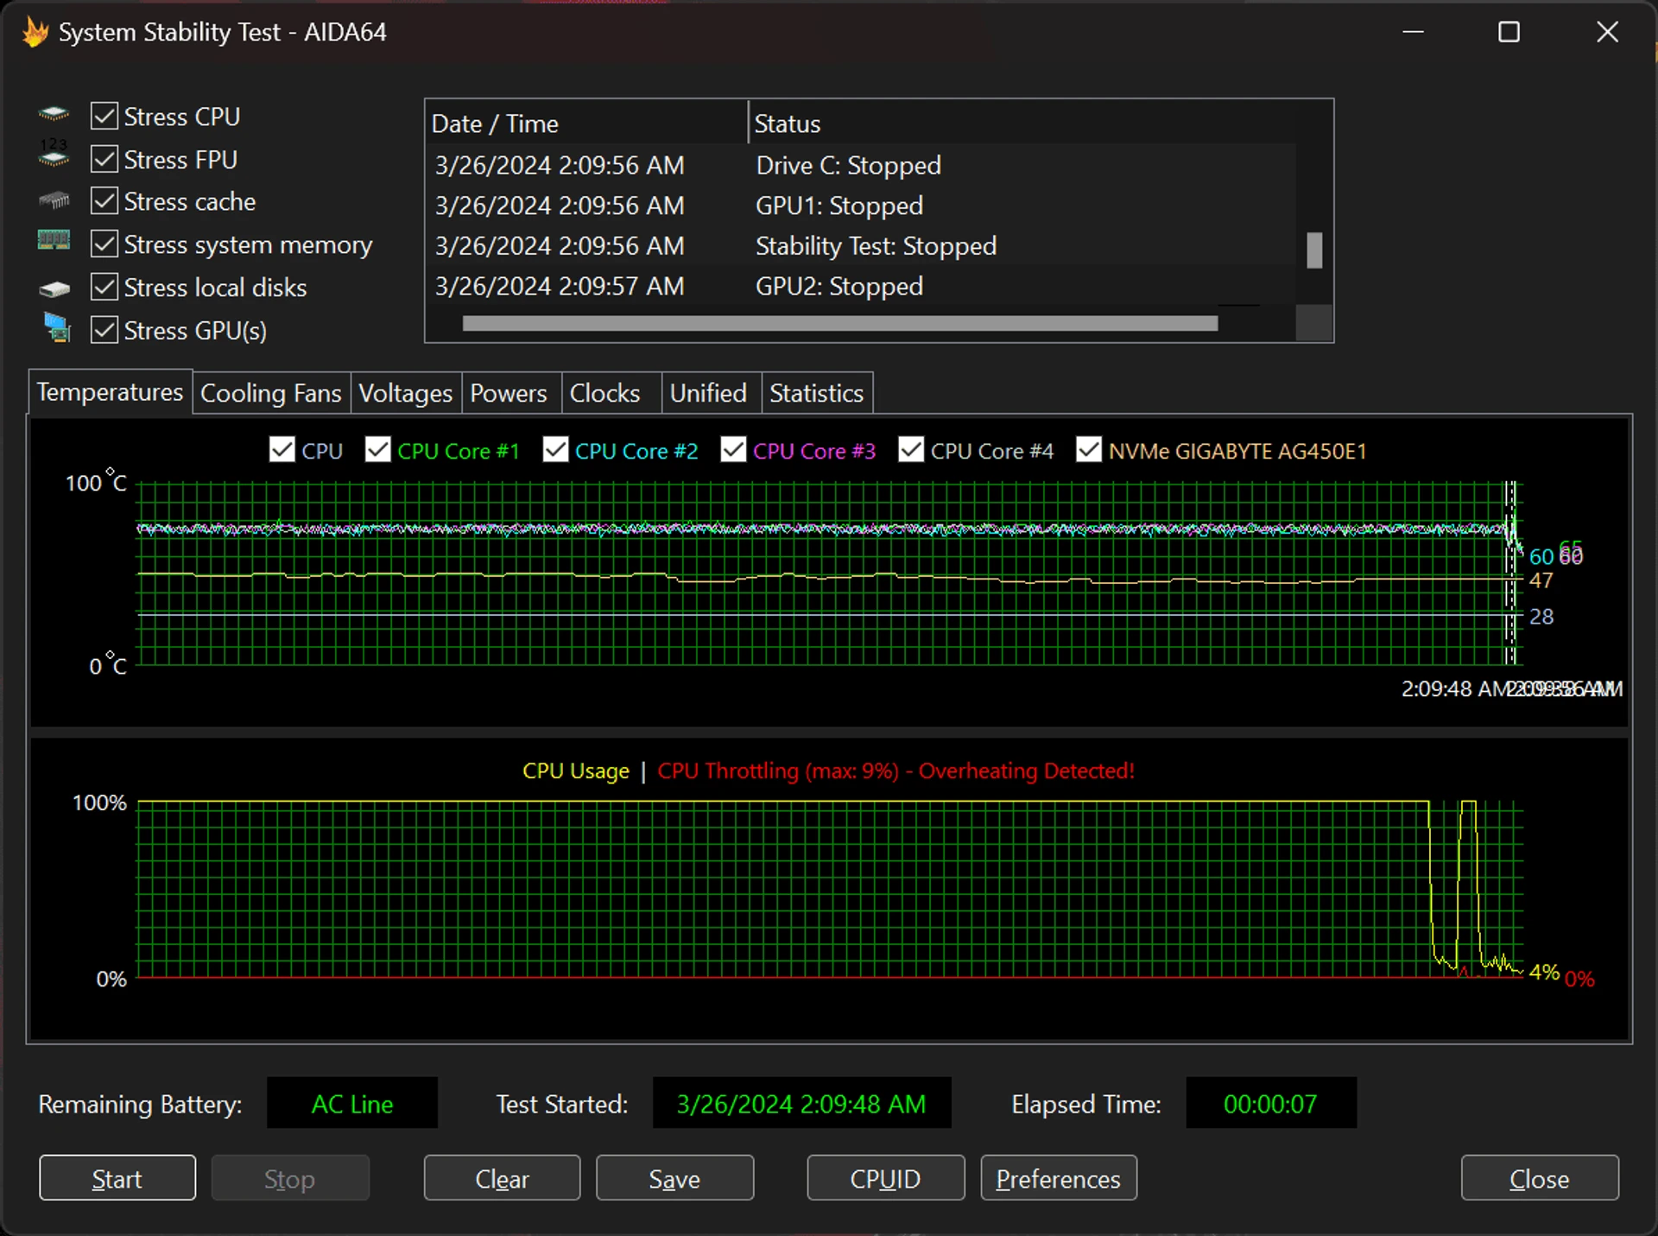The image size is (1658, 1236).
Task: Uncheck the Stress FPU checkbox
Action: pos(104,159)
